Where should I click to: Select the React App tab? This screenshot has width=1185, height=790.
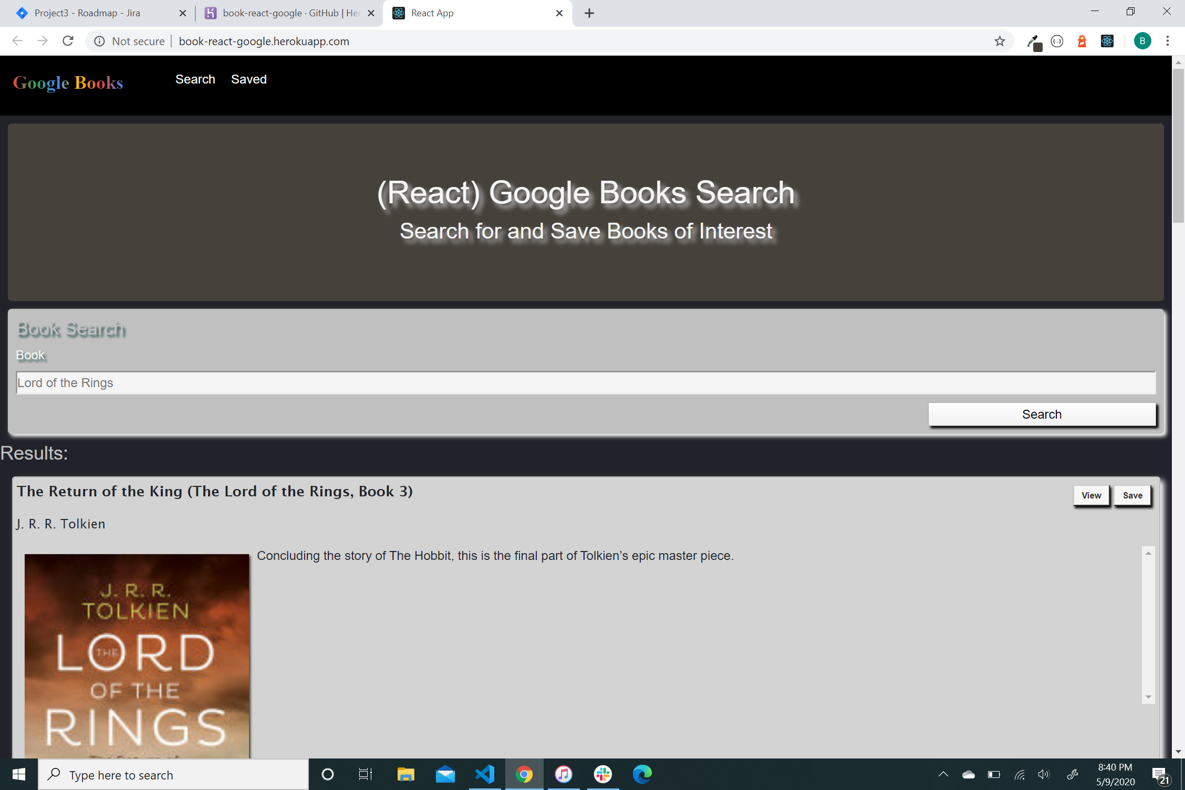(478, 13)
